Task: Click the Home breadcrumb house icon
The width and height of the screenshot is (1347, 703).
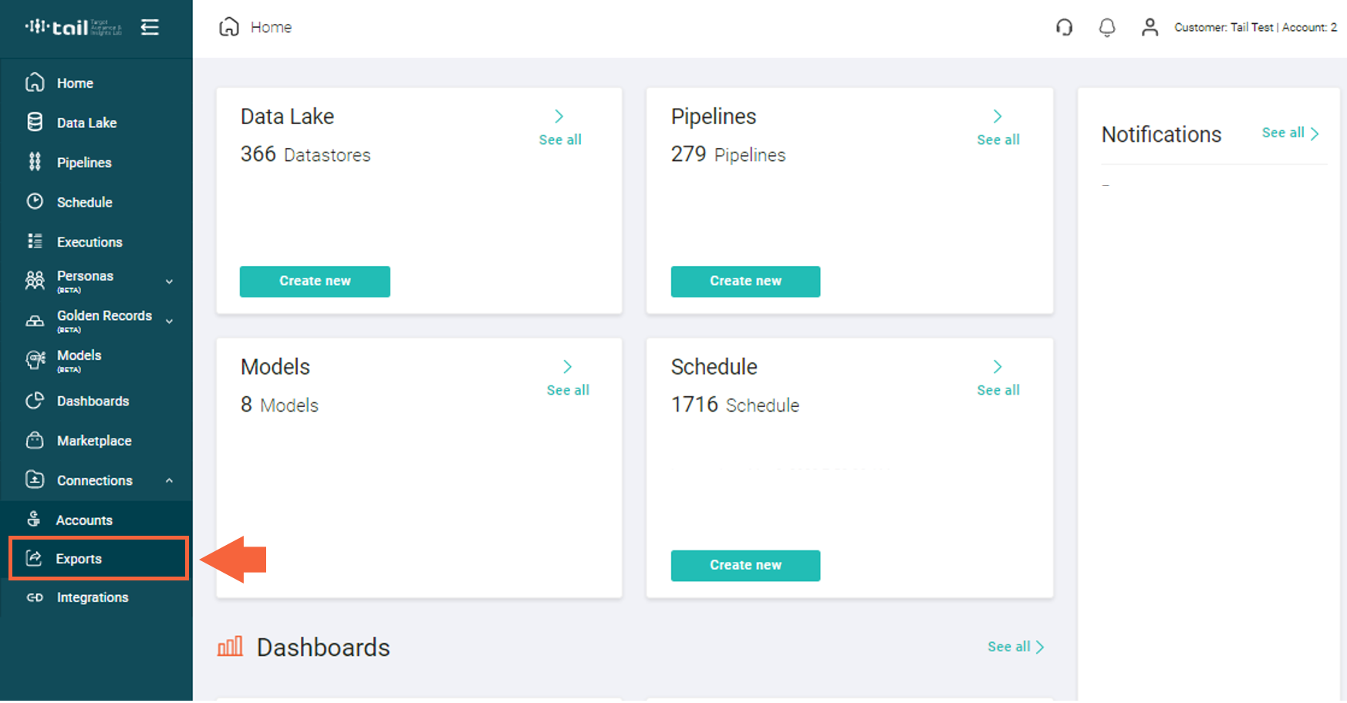Action: (229, 27)
